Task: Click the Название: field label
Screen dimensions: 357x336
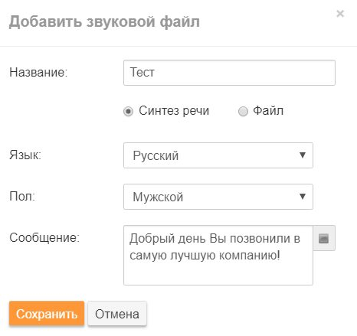Action: tap(38, 72)
